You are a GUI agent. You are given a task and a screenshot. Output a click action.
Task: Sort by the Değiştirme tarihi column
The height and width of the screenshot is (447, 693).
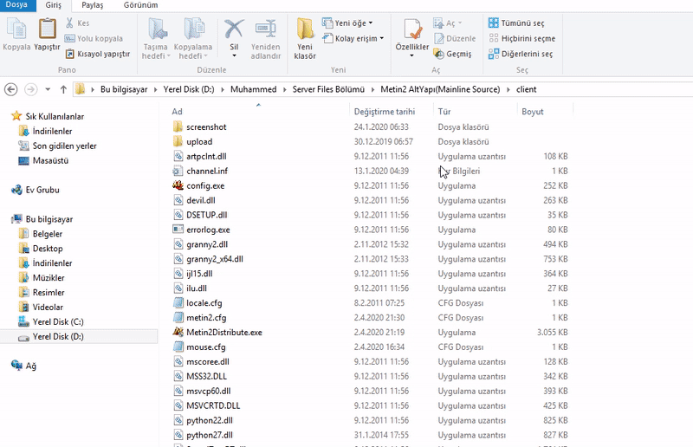coord(384,112)
